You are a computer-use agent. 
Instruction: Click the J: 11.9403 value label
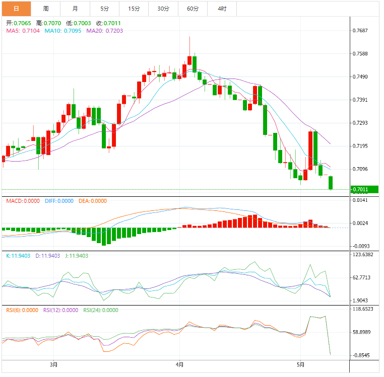coord(77,256)
